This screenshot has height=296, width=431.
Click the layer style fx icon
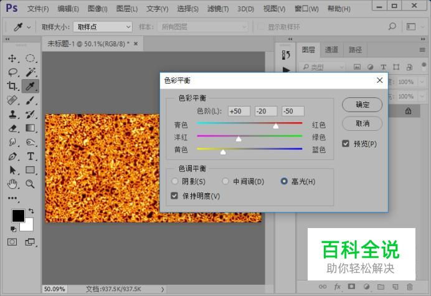click(338, 287)
